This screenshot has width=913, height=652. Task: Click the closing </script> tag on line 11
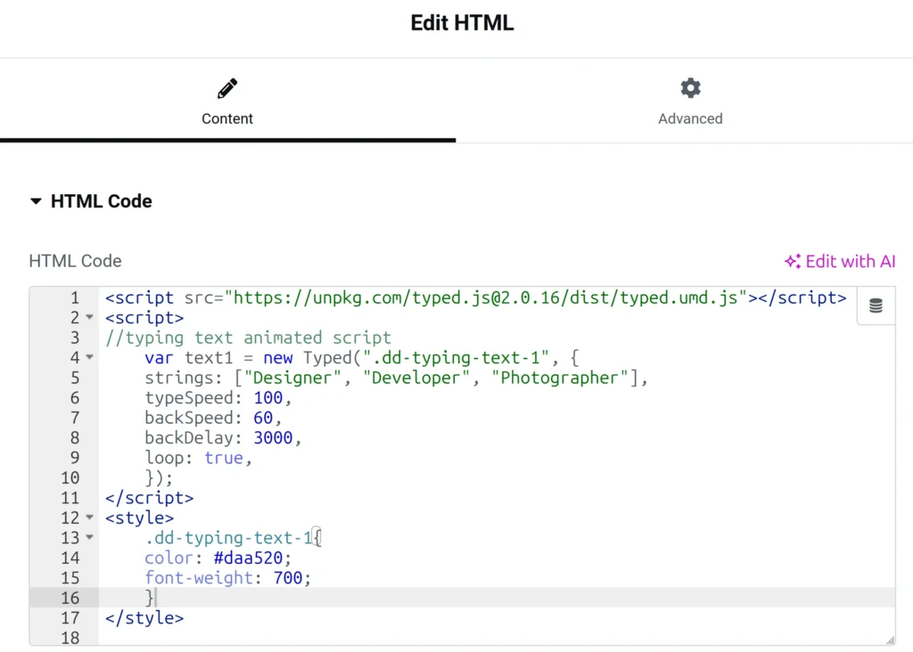(x=149, y=498)
